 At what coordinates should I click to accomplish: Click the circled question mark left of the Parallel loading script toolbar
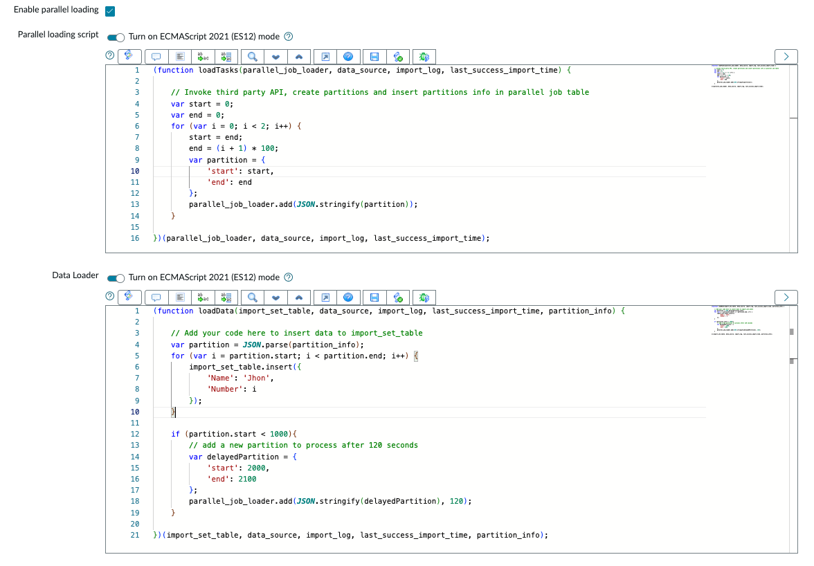point(109,55)
